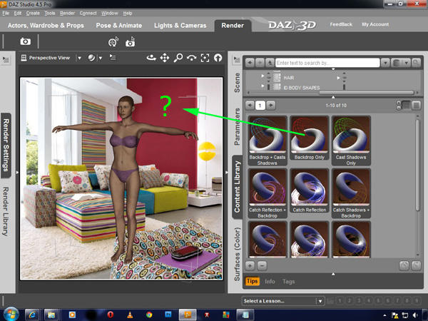The image size is (428, 321).
Task: Switch to Lights & Cameras tab
Action: (x=180, y=26)
